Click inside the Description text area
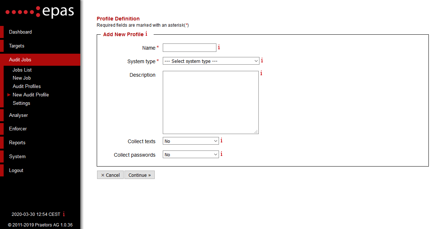Viewport: 431px width, 229px height. [211, 102]
